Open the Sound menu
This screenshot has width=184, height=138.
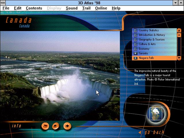72,8
